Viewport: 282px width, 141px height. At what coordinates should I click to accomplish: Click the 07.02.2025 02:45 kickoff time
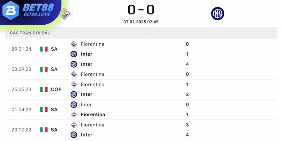[141, 22]
